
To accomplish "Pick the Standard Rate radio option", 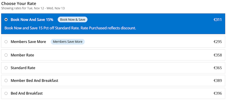I will (x=6, y=68).
